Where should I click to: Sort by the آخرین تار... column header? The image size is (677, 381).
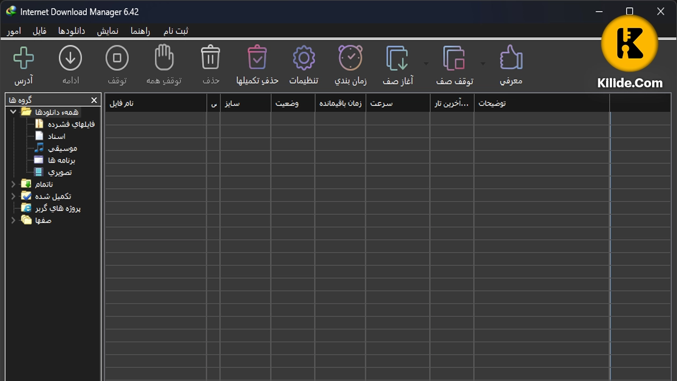coord(452,103)
